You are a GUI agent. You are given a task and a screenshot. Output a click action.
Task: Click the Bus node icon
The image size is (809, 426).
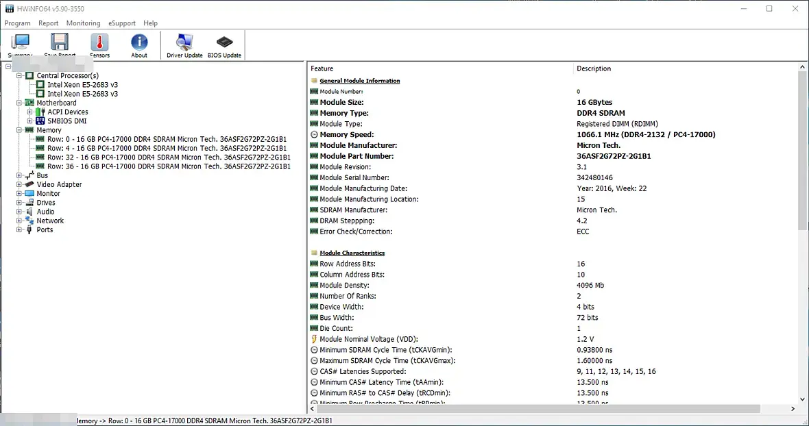click(x=29, y=175)
